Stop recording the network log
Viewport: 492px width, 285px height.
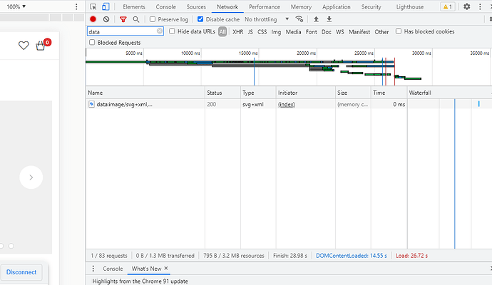coord(93,19)
